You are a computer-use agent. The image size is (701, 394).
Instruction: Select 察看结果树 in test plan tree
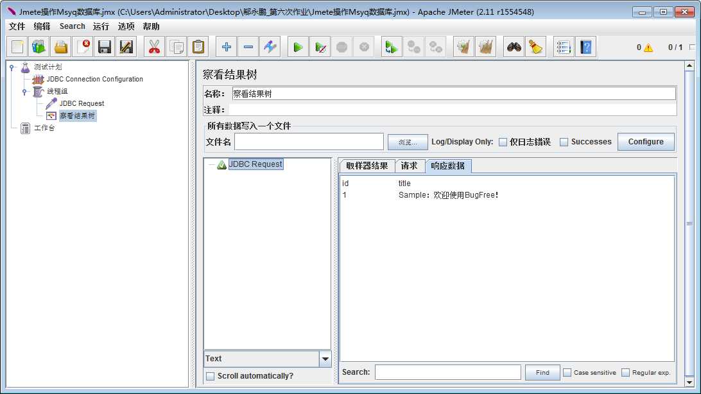(x=77, y=116)
